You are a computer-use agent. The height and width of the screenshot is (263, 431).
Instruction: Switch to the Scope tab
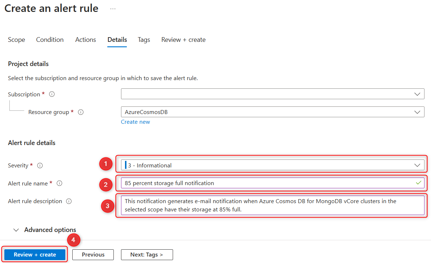[x=16, y=40]
